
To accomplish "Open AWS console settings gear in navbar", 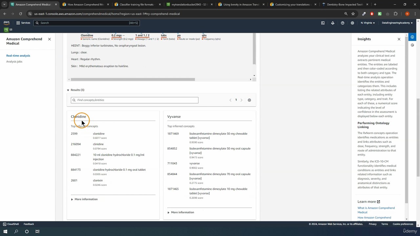I will click(x=352, y=23).
